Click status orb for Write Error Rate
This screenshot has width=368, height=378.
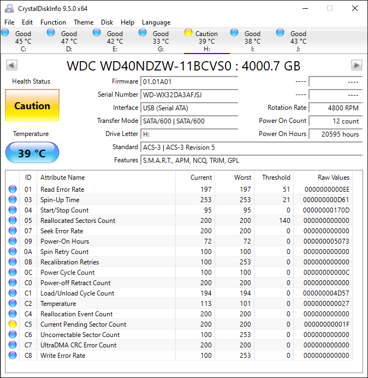coord(13,355)
